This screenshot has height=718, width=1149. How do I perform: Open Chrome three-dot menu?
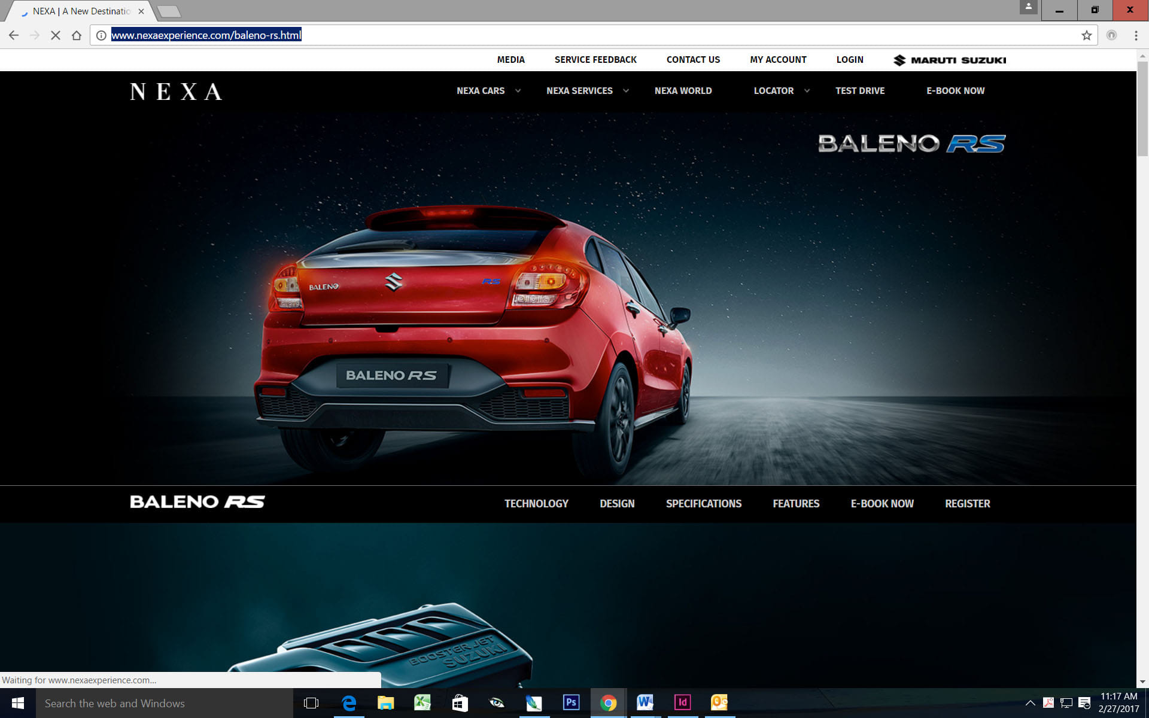(1135, 35)
